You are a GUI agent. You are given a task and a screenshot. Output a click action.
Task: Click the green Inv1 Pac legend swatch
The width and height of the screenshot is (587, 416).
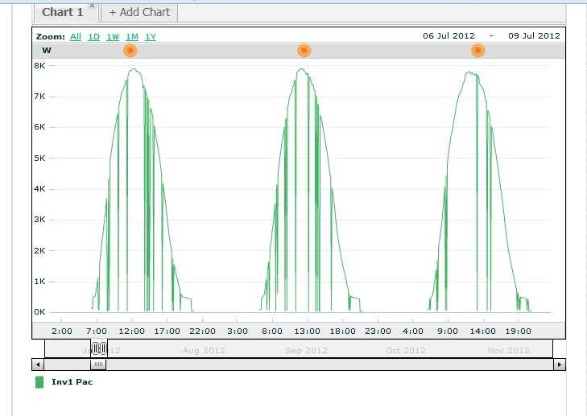click(39, 381)
